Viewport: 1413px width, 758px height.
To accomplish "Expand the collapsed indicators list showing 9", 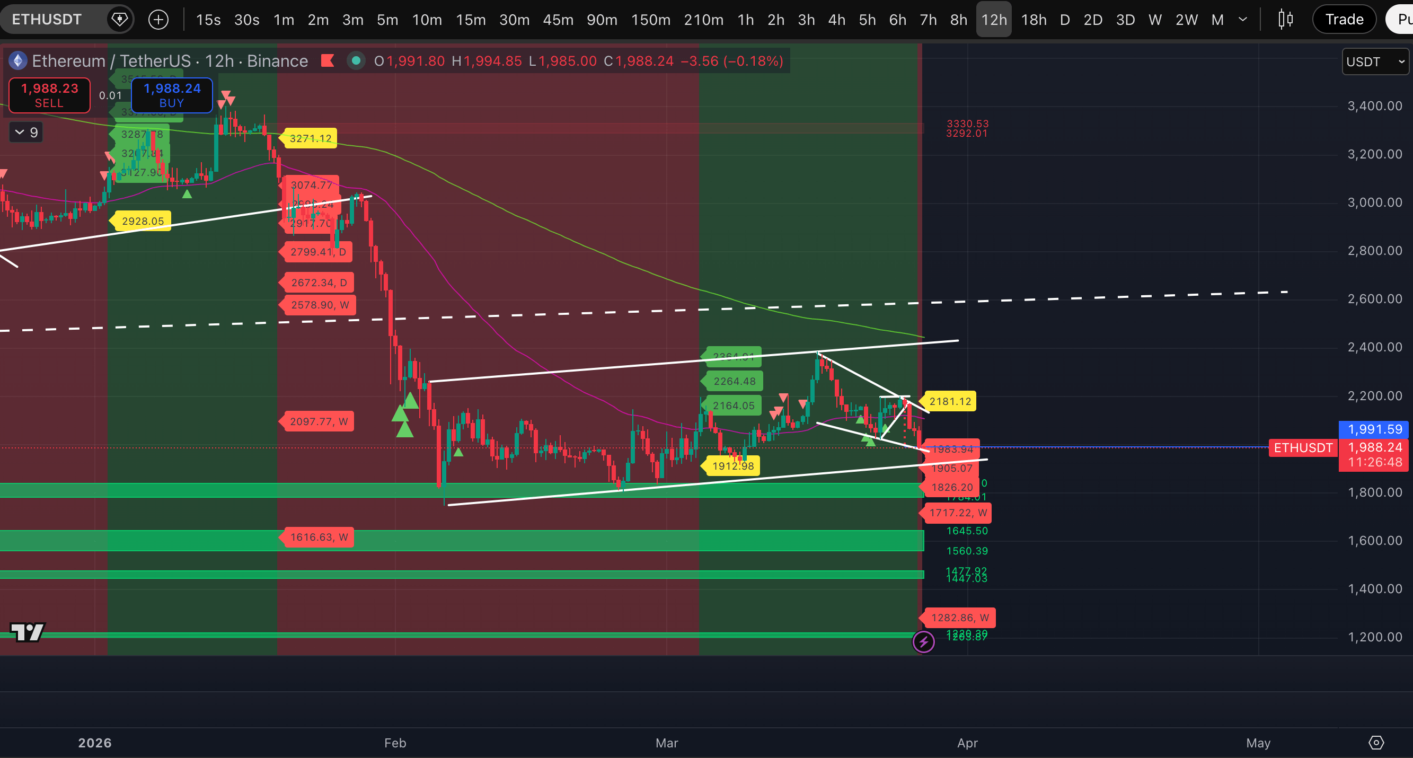I will tap(26, 132).
